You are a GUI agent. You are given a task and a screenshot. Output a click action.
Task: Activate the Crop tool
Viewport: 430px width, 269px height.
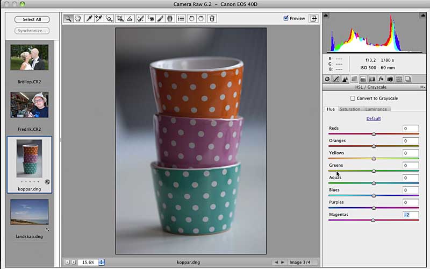(120, 18)
